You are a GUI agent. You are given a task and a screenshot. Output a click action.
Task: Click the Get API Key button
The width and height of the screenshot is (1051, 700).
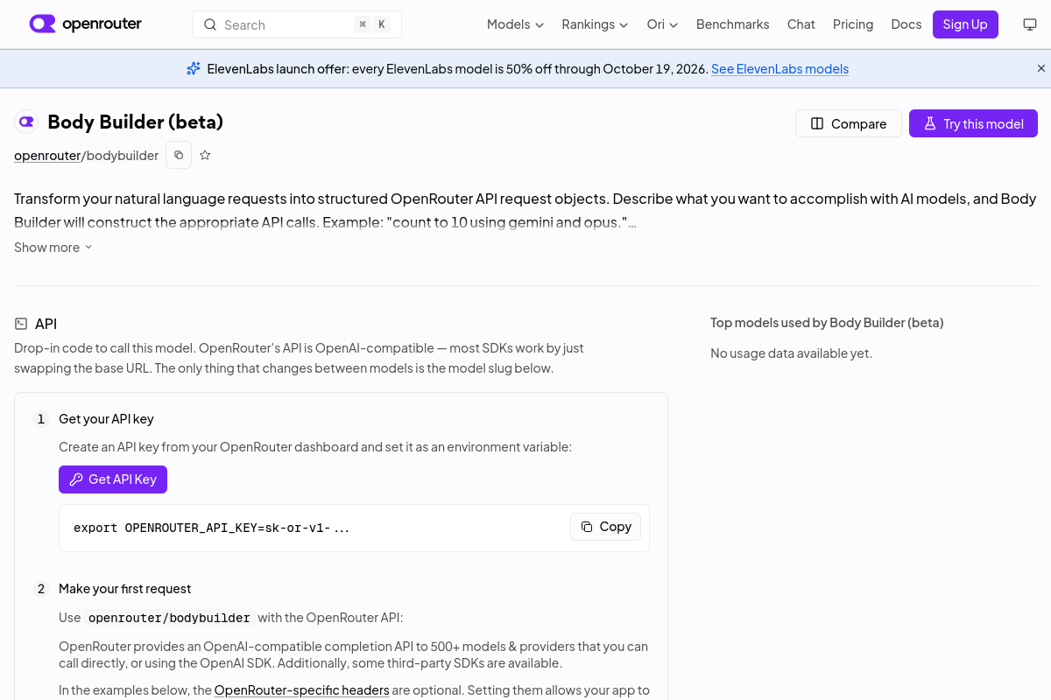(x=113, y=479)
